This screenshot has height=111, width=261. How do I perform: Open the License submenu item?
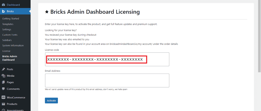pos(6,51)
